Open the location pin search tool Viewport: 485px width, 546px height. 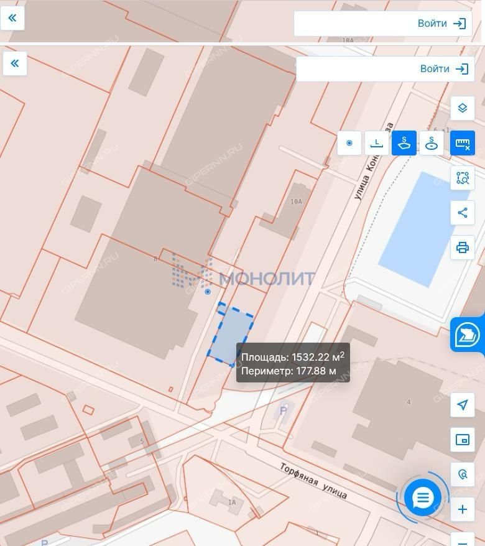click(462, 474)
